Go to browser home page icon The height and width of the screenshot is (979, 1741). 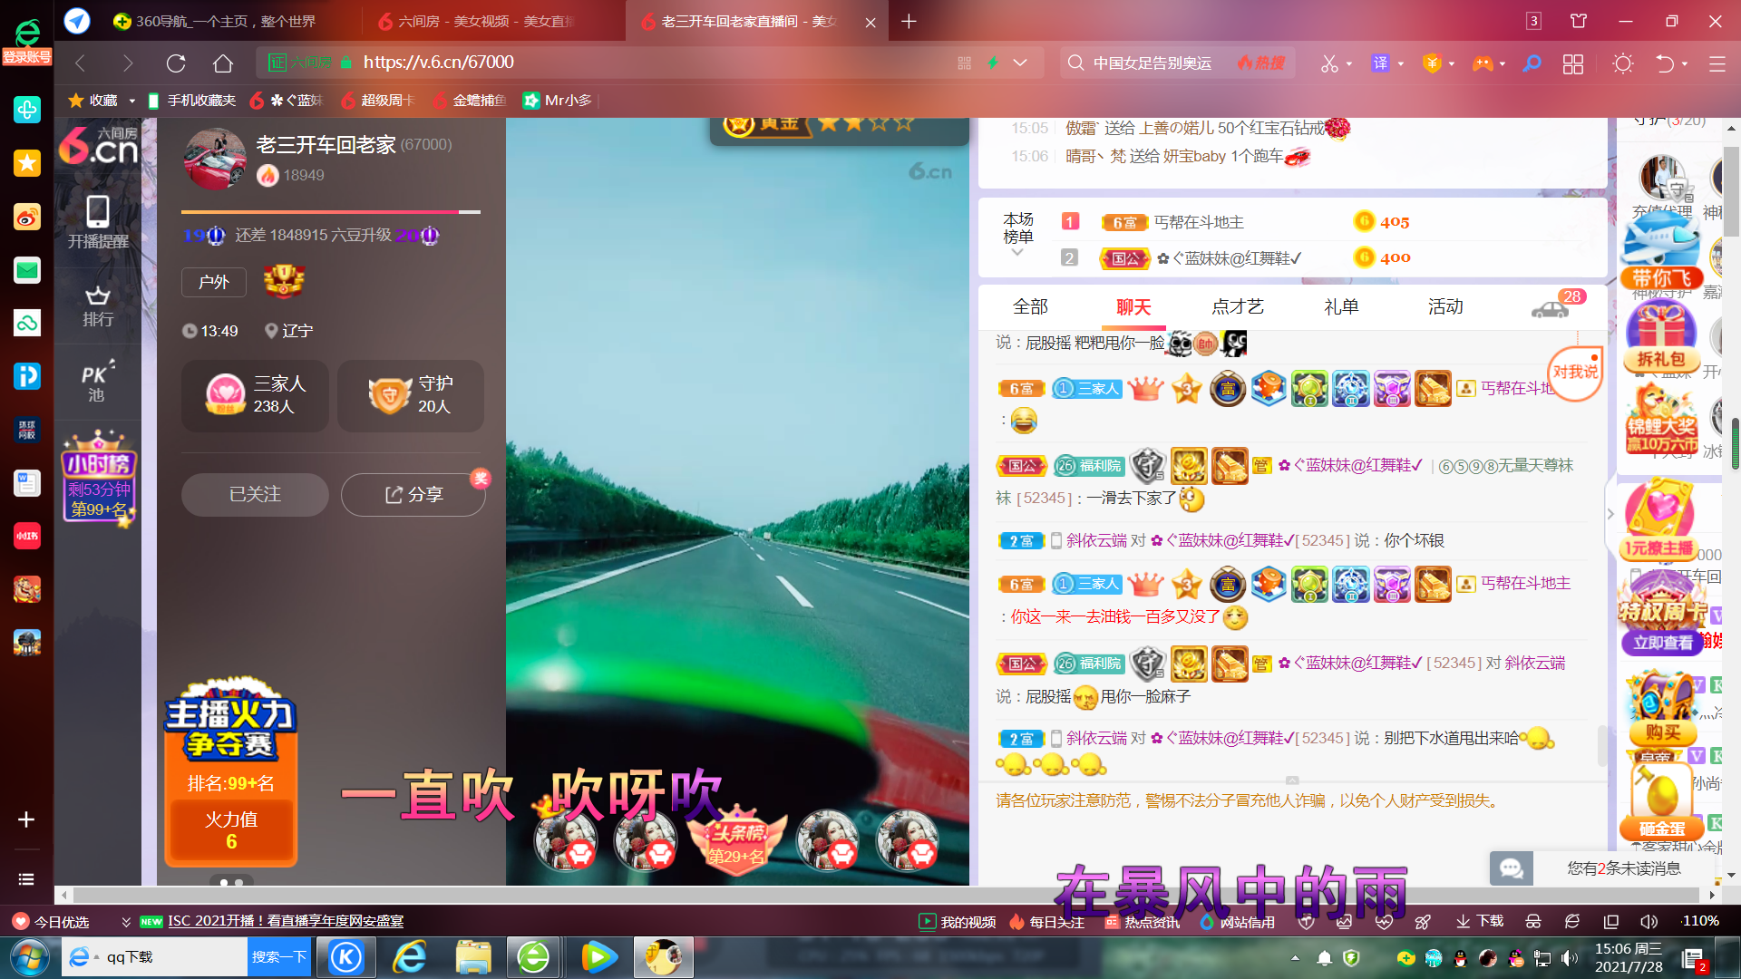tap(223, 63)
